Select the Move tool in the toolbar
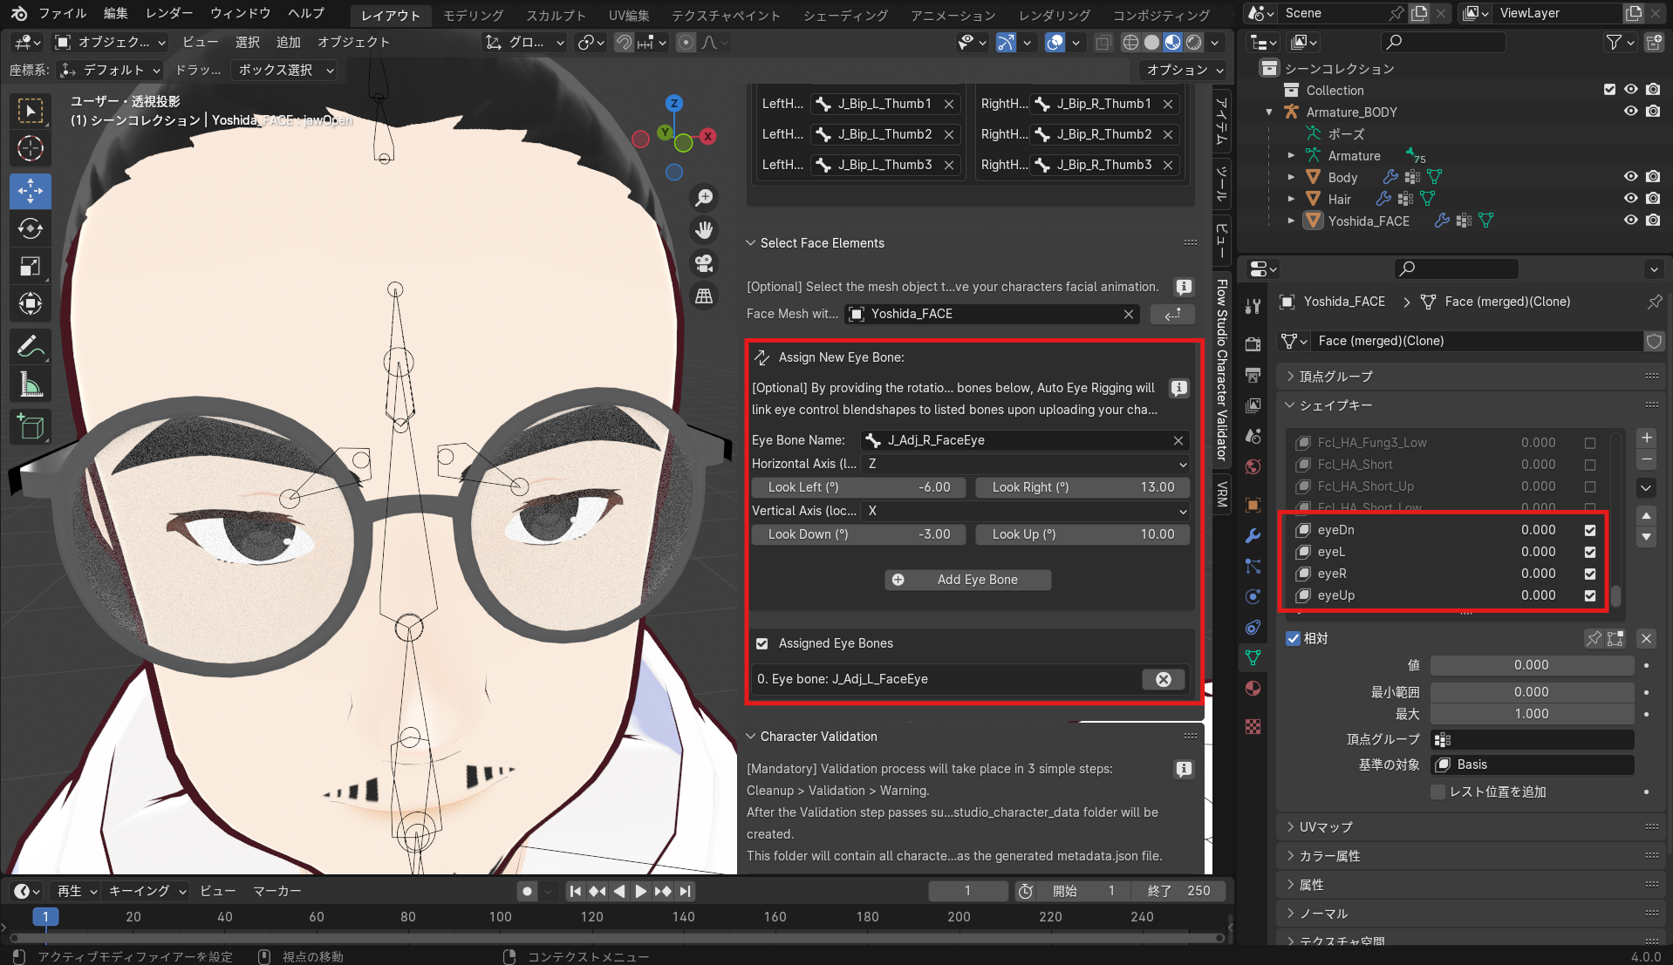Viewport: 1673px width, 965px height. [31, 191]
